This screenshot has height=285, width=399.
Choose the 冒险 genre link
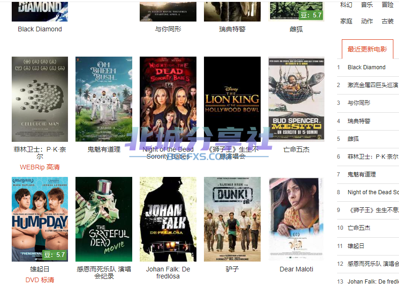pyautogui.click(x=388, y=5)
